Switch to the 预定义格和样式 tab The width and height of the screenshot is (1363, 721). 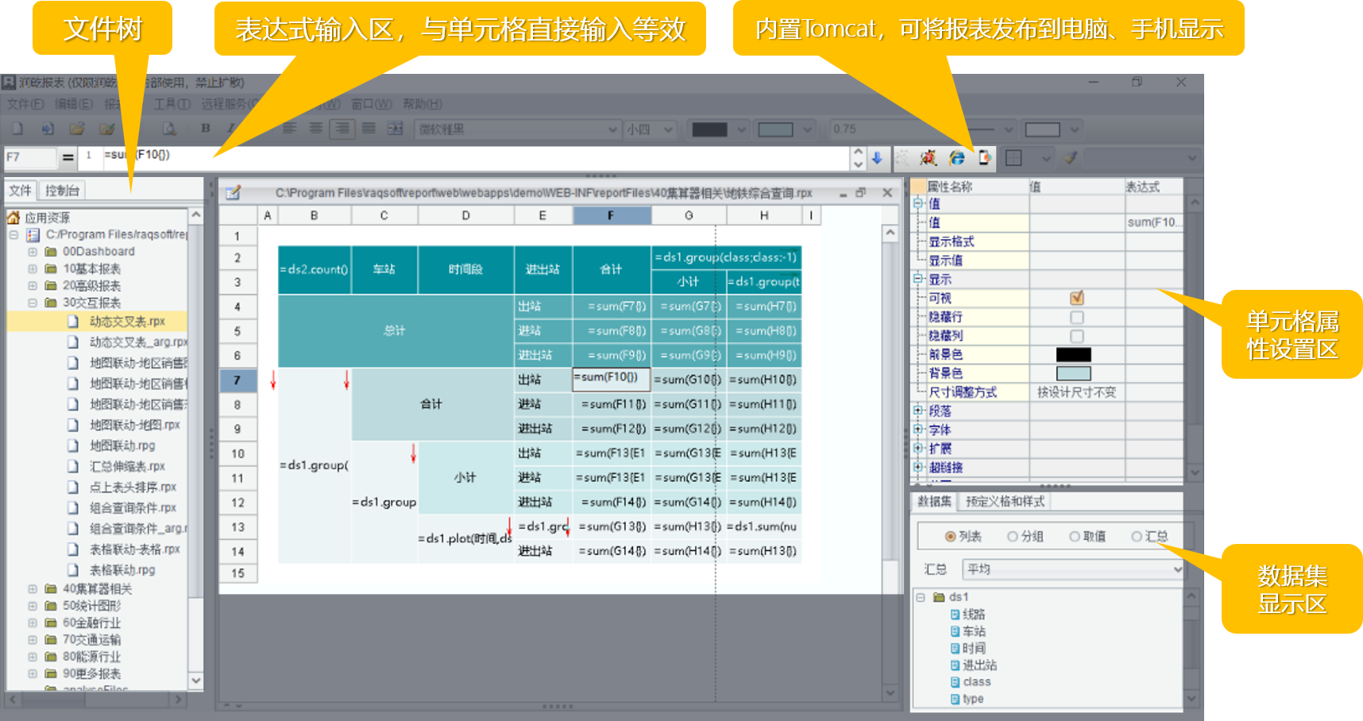[x=1005, y=502]
